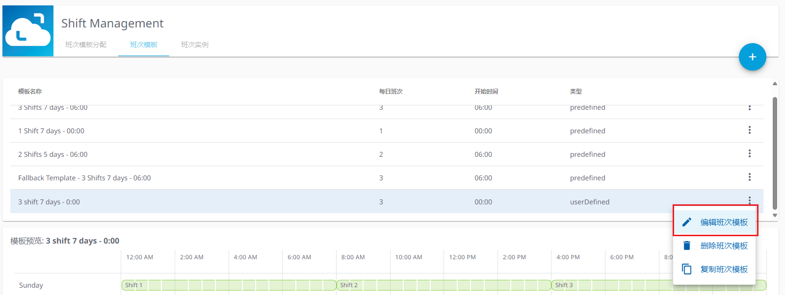Choose 删除班次模板 from context menu
Viewport: 785px width, 295px height.
point(724,246)
